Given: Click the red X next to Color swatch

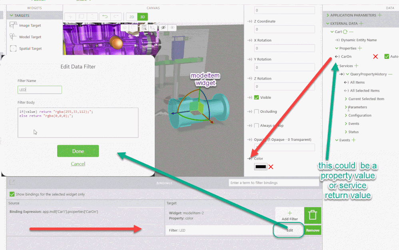Looking at the screenshot, I should (x=271, y=167).
